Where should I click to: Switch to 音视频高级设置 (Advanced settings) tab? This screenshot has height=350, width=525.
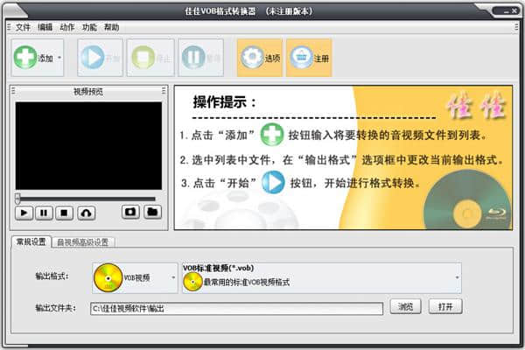tap(83, 242)
